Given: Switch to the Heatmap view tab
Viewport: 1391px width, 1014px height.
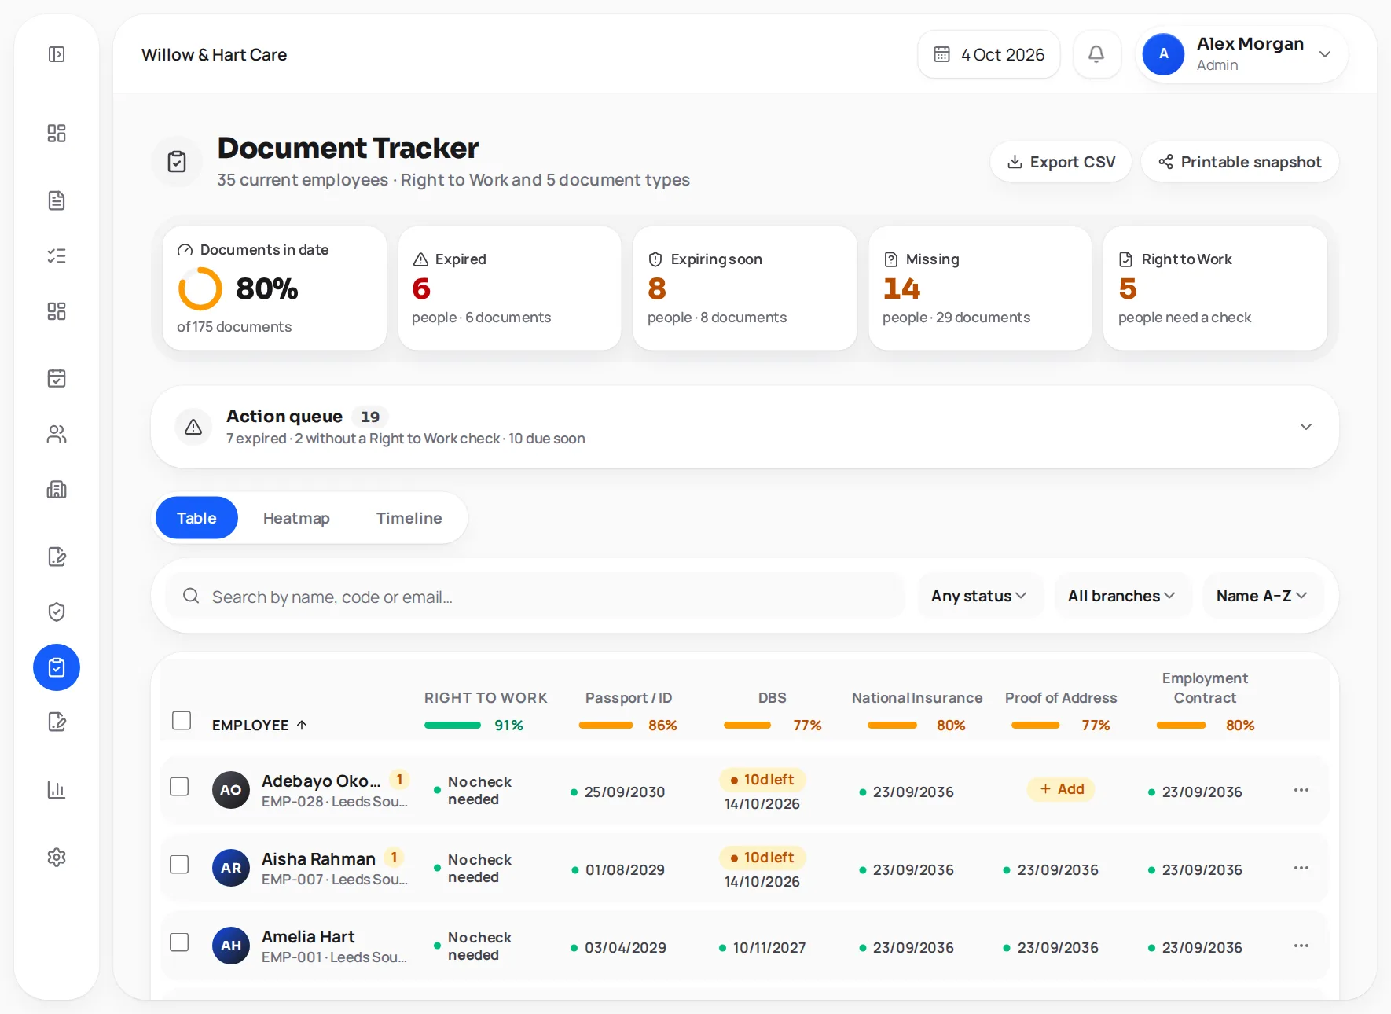Looking at the screenshot, I should pos(296,518).
